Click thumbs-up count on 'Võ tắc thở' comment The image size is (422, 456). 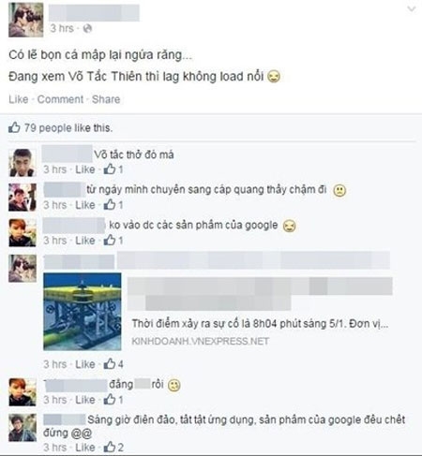point(113,169)
